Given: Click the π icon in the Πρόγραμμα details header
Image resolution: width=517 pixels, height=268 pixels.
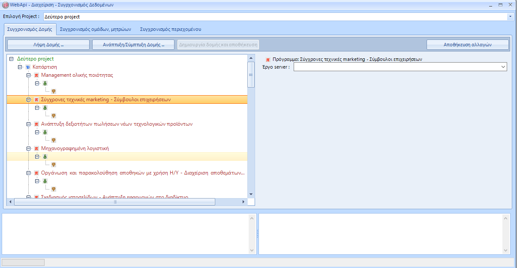Looking at the screenshot, I should 268,60.
